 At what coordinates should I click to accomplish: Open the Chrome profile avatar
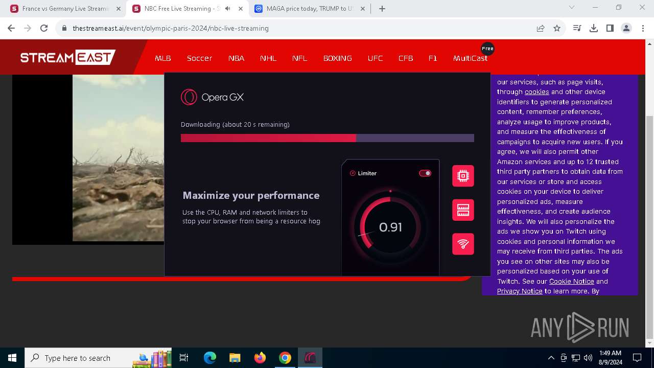[626, 28]
